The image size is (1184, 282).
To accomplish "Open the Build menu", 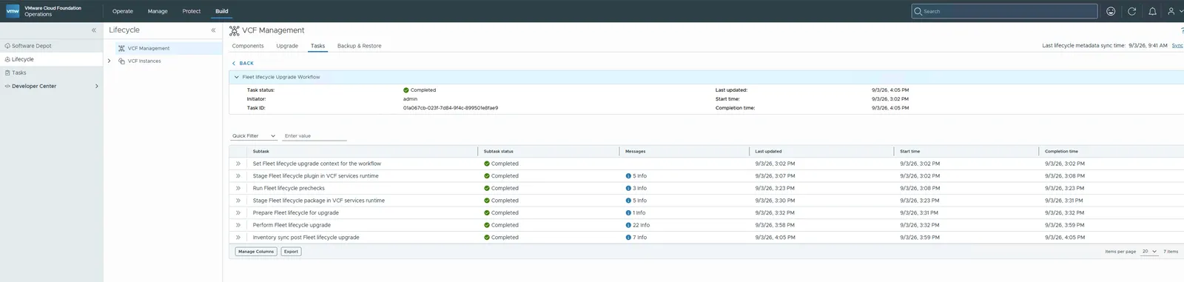I will click(222, 11).
